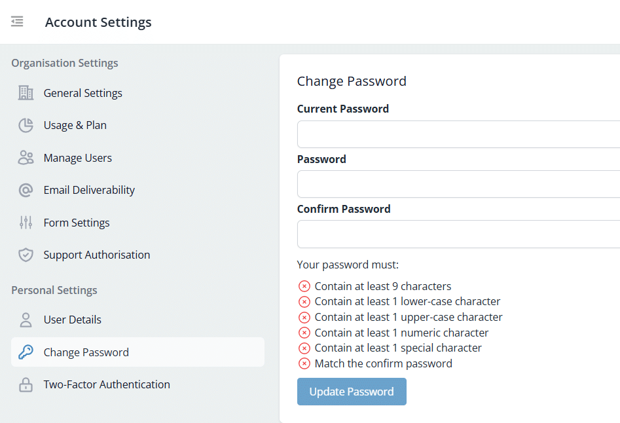Focus the Current Password field
Image resolution: width=620 pixels, height=423 pixels.
tap(459, 134)
